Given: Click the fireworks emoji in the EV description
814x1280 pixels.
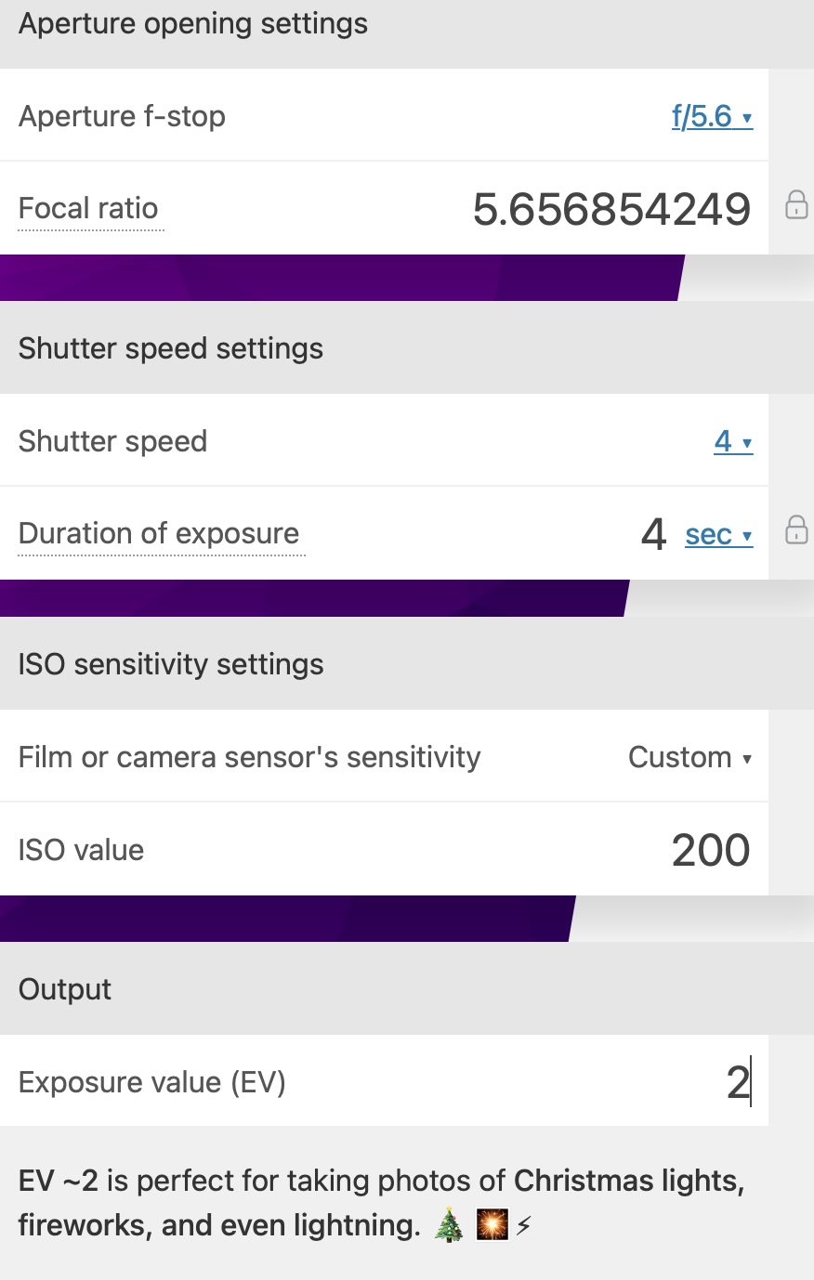Looking at the screenshot, I should [x=492, y=1226].
